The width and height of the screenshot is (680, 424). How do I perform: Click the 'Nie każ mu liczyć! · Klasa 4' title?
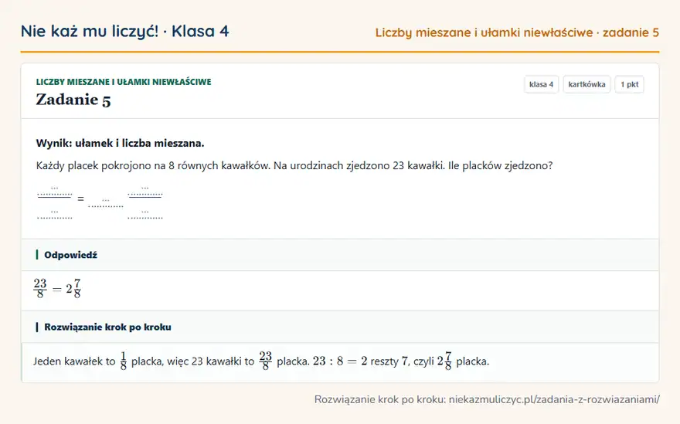click(x=125, y=31)
